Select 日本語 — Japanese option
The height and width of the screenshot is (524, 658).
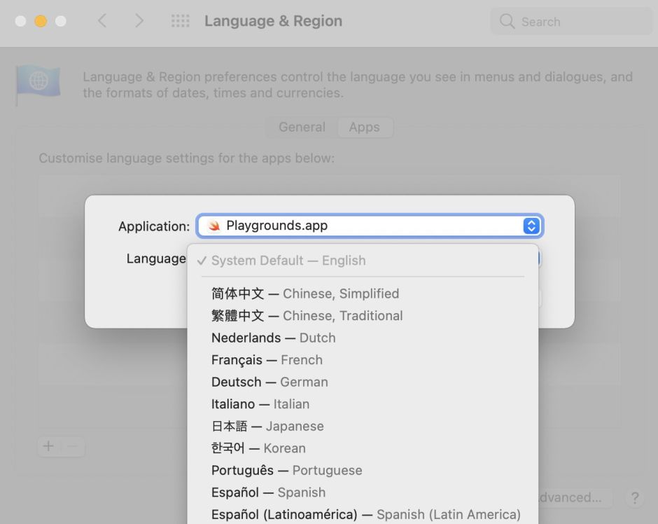(267, 426)
